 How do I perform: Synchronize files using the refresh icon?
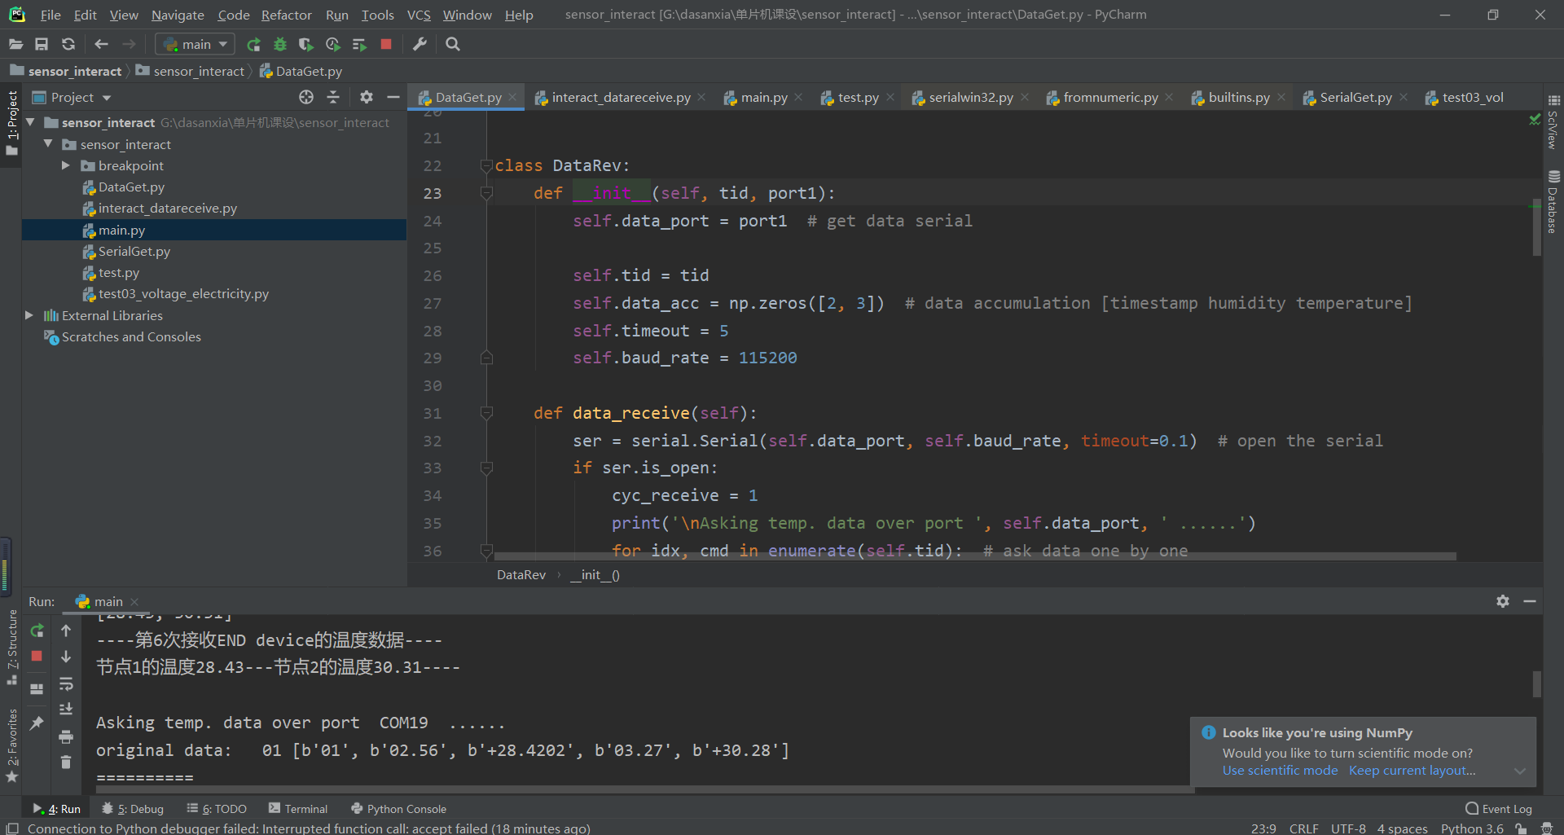[68, 44]
